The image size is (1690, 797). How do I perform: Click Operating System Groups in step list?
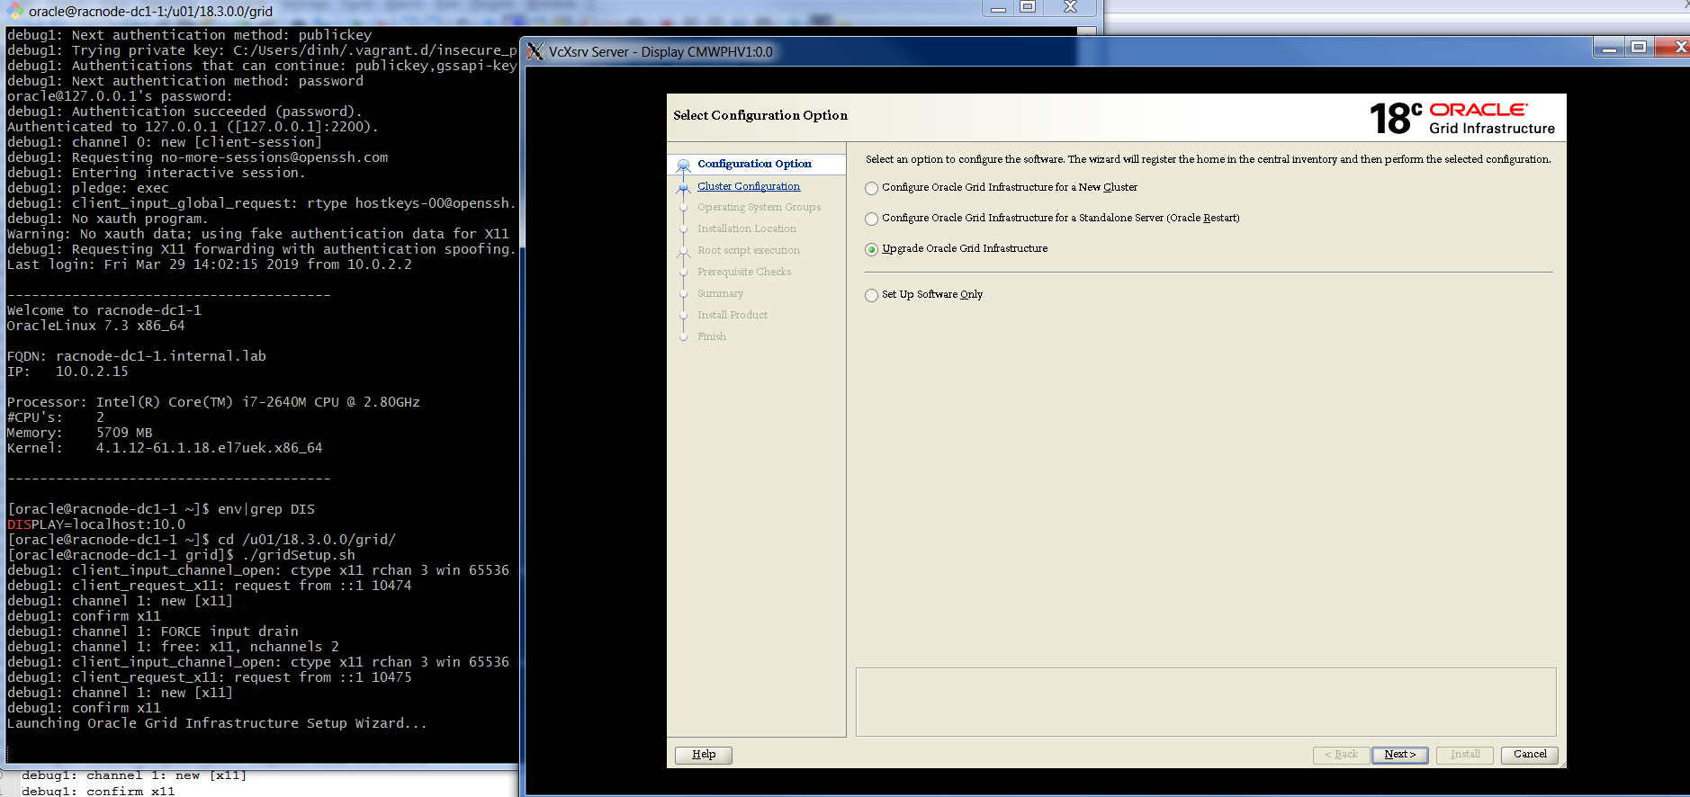759,207
